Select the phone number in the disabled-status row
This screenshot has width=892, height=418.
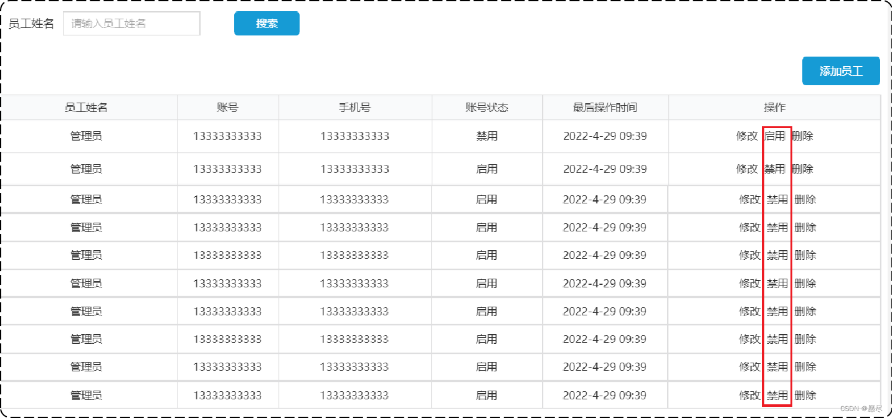click(355, 136)
